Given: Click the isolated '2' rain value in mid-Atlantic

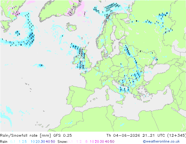Looking at the screenshot, I should (x=42, y=65).
